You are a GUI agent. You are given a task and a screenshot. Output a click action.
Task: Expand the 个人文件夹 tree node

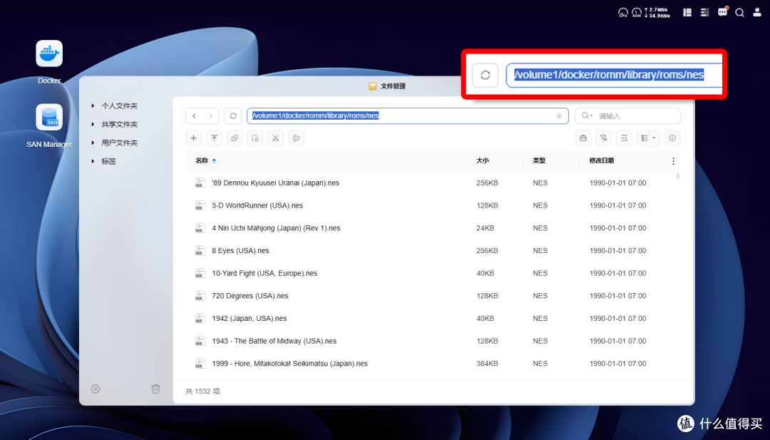(x=93, y=106)
